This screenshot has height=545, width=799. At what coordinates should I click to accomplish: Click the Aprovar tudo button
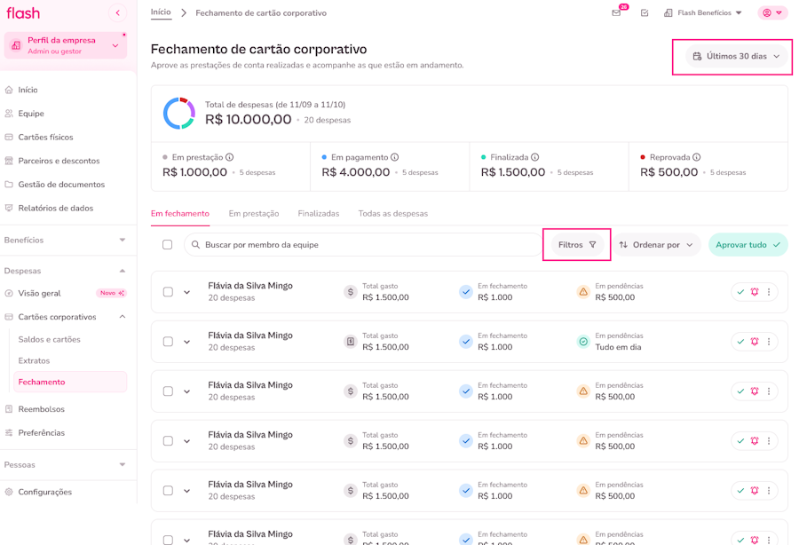coord(748,245)
